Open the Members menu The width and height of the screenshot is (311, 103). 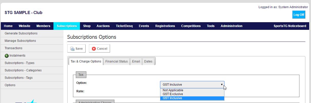coord(43,26)
